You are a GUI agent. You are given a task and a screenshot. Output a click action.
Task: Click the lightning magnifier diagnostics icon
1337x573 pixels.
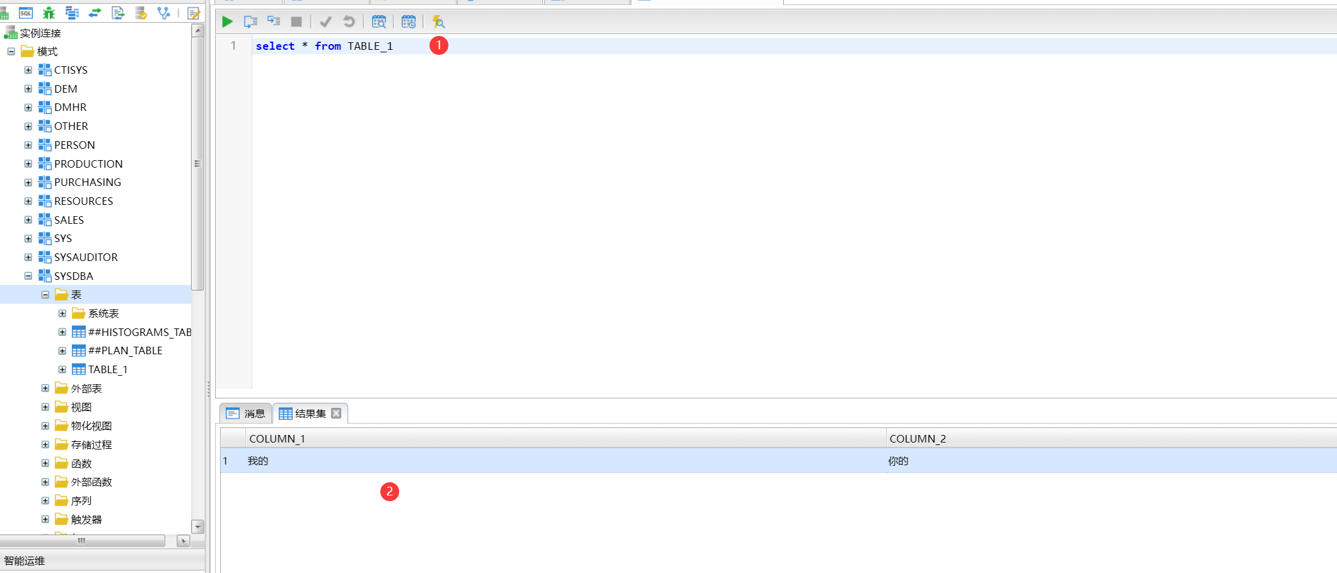coord(438,22)
